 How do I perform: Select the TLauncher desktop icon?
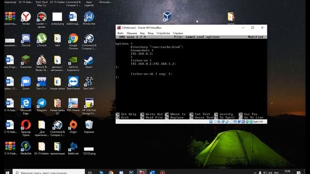click(26, 62)
